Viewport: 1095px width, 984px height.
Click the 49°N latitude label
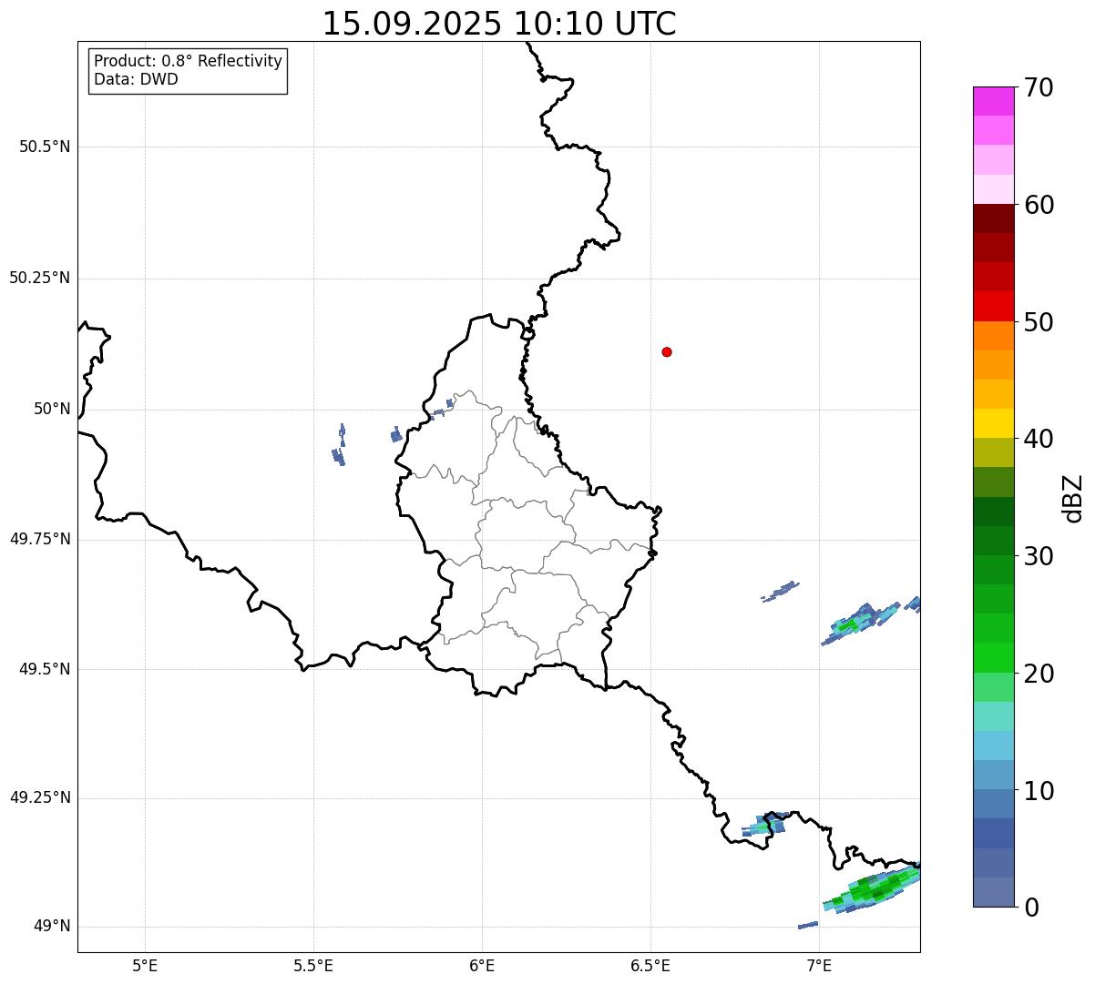coord(52,926)
